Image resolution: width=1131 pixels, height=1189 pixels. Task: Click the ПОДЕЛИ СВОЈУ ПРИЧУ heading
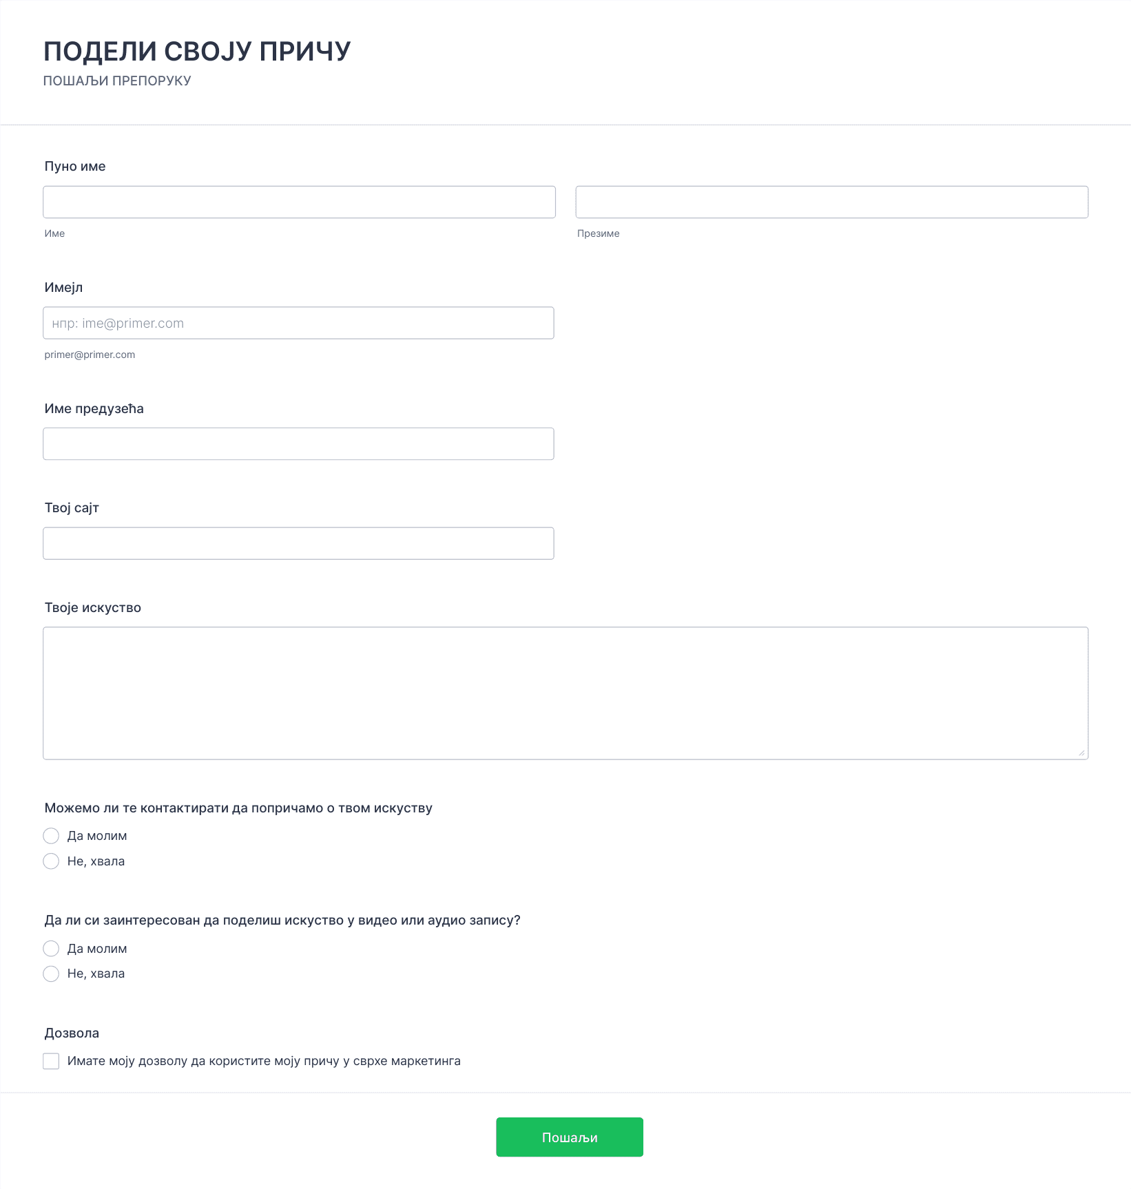[197, 51]
